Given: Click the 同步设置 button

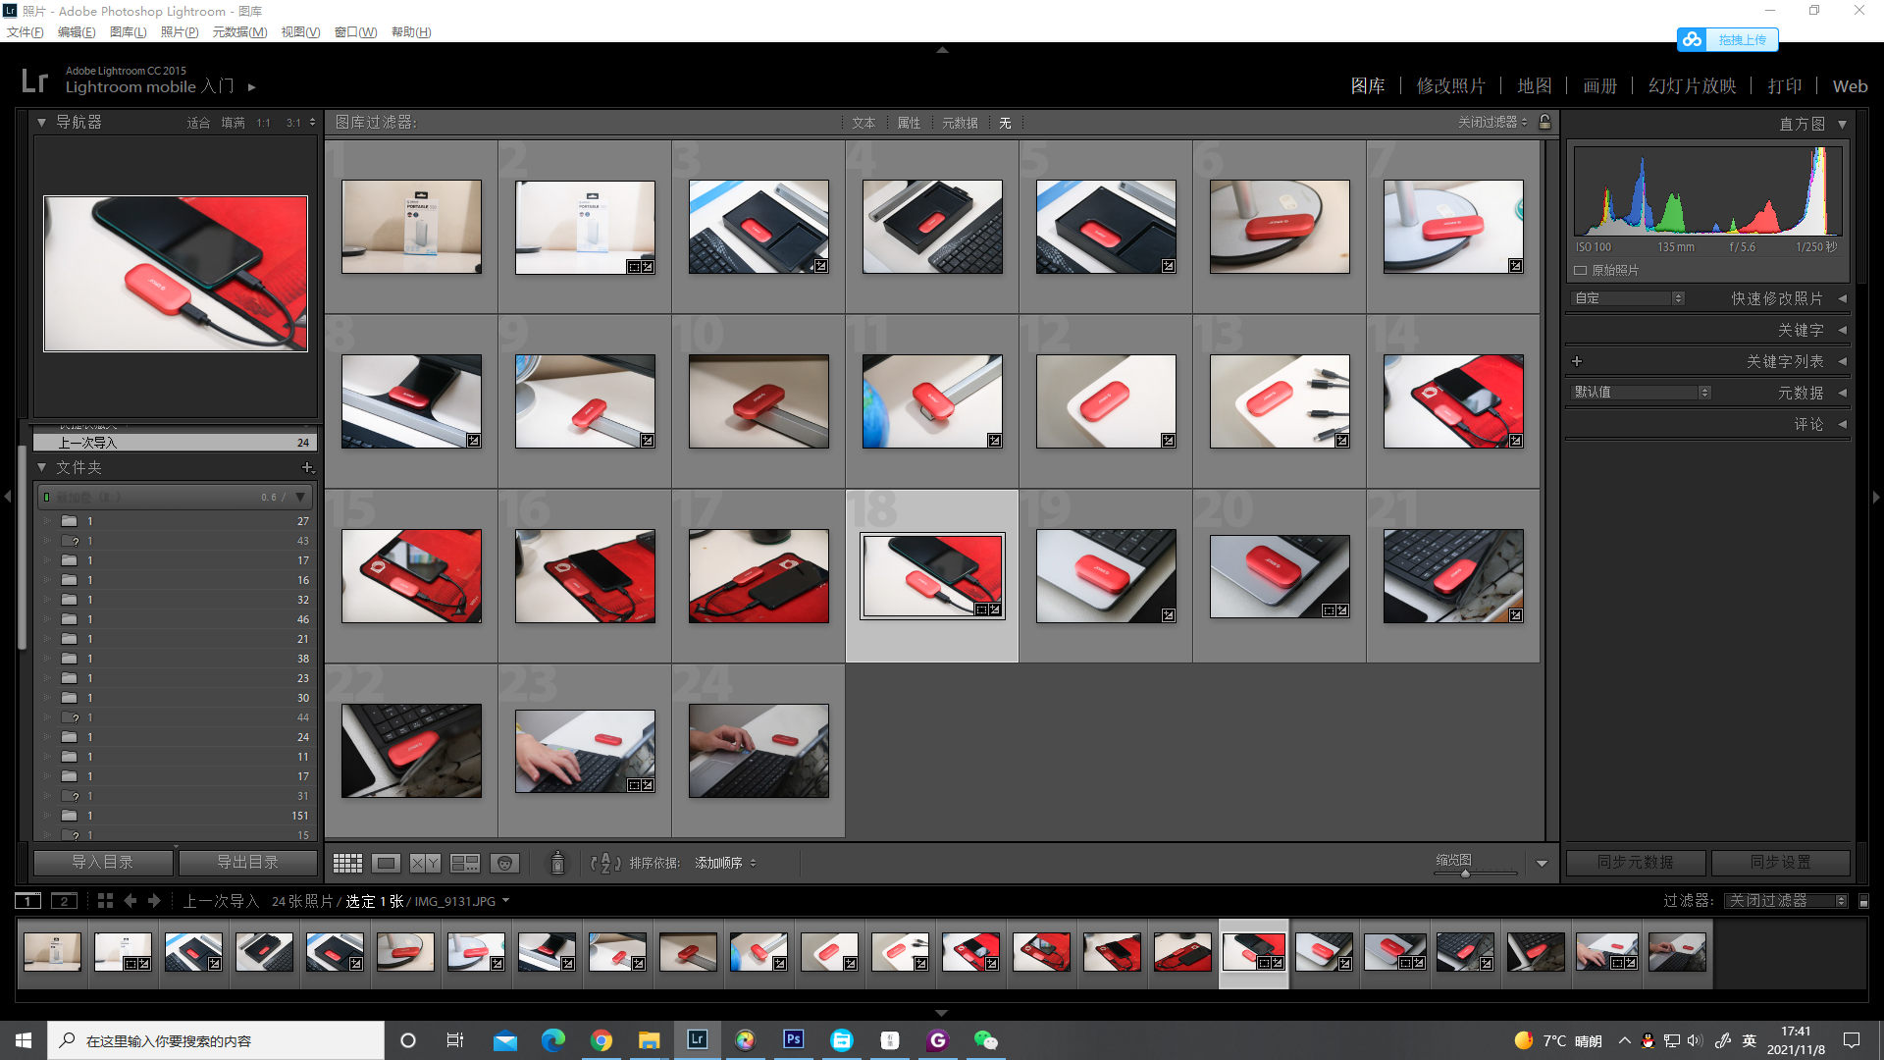Looking at the screenshot, I should [x=1781, y=863].
